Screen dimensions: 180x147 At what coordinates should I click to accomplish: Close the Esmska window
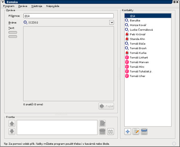tap(177, 2)
